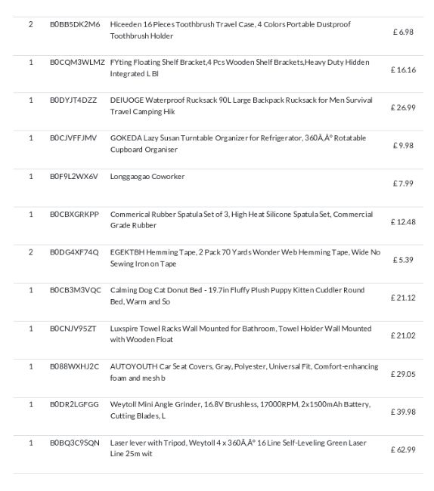
Task: Click the £ 16.16 price
Action: [x=403, y=69]
